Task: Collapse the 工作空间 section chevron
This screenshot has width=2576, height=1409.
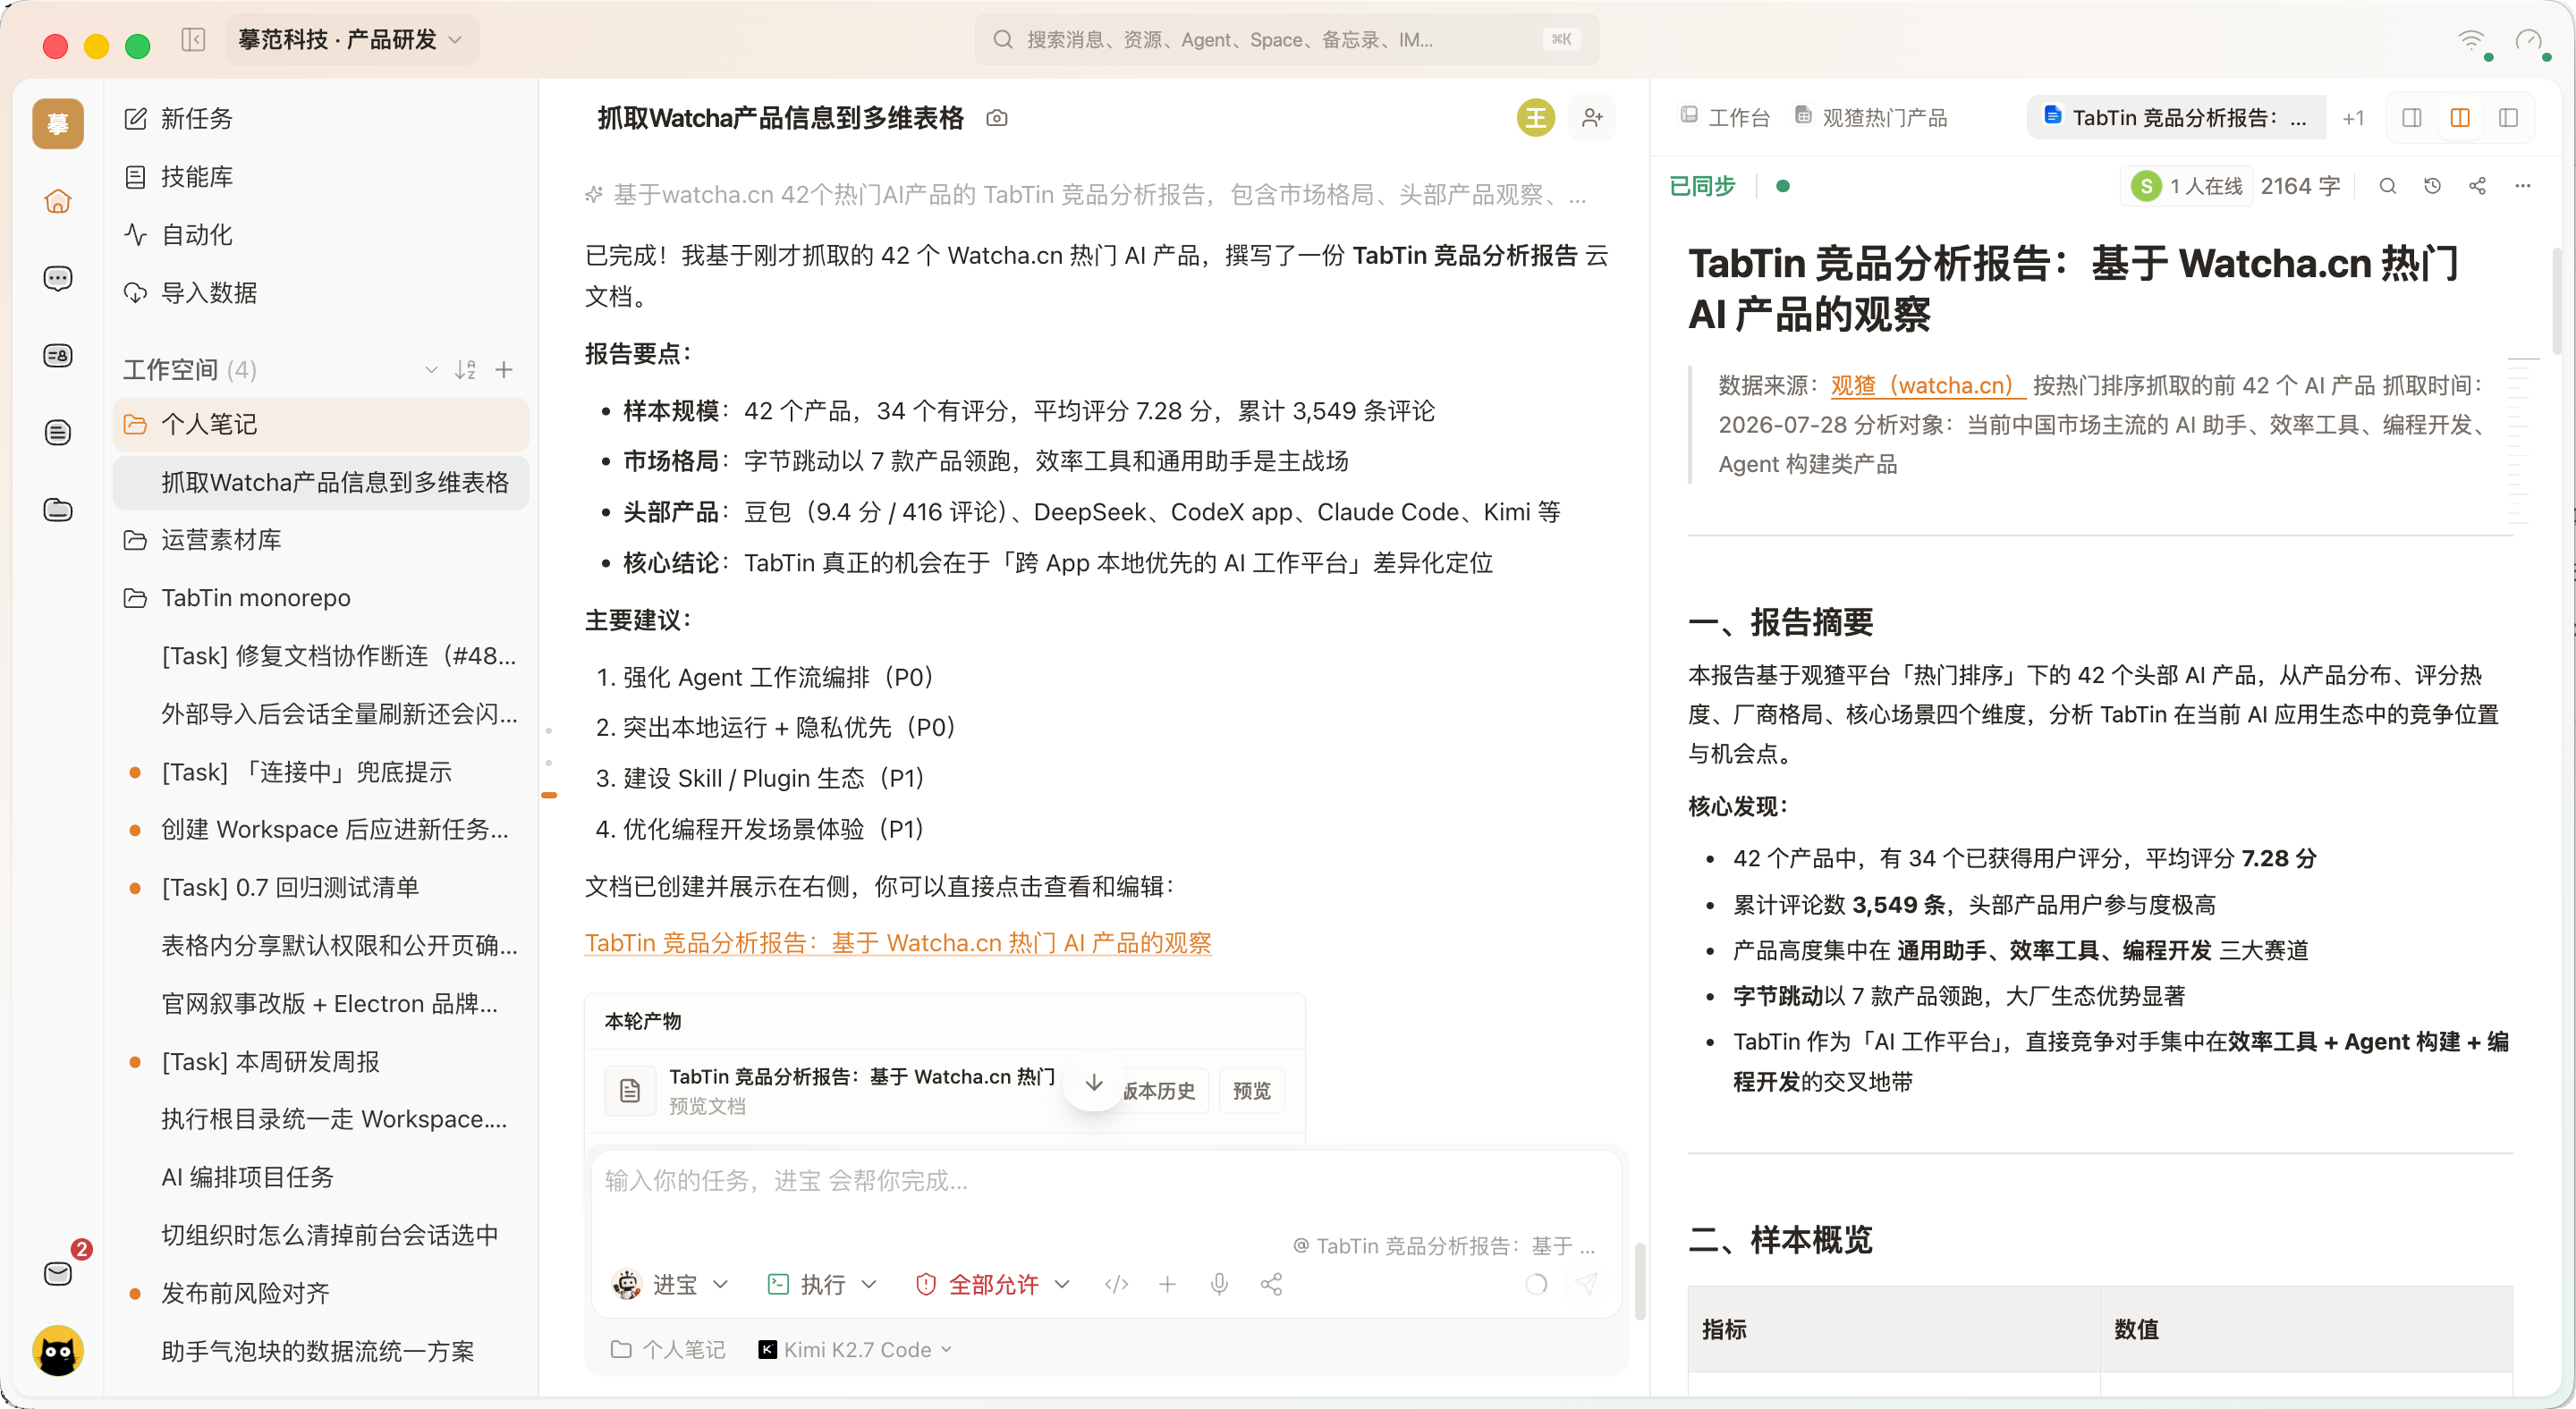Action: [431, 370]
